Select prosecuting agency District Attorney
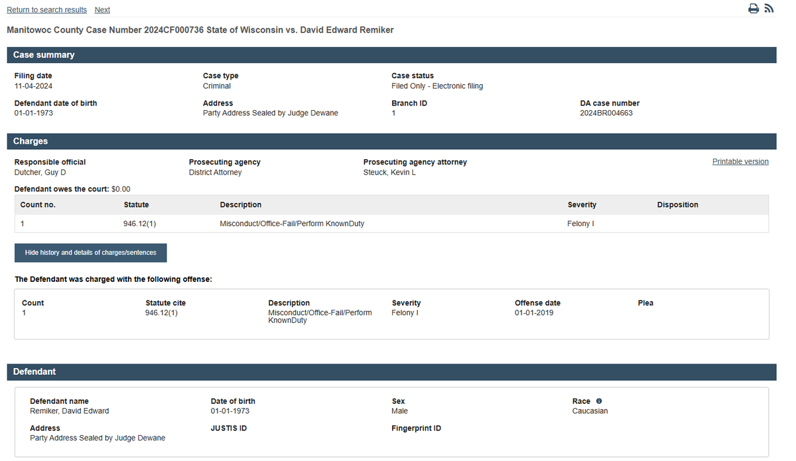This screenshot has height=461, width=796. point(216,172)
